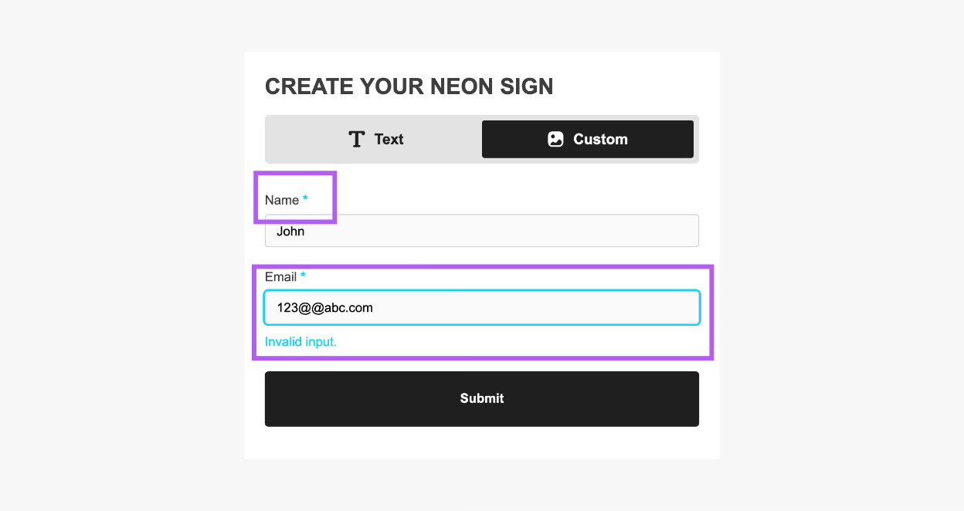The height and width of the screenshot is (511, 964).
Task: Click the "John" text in Name field
Action: [x=290, y=231]
